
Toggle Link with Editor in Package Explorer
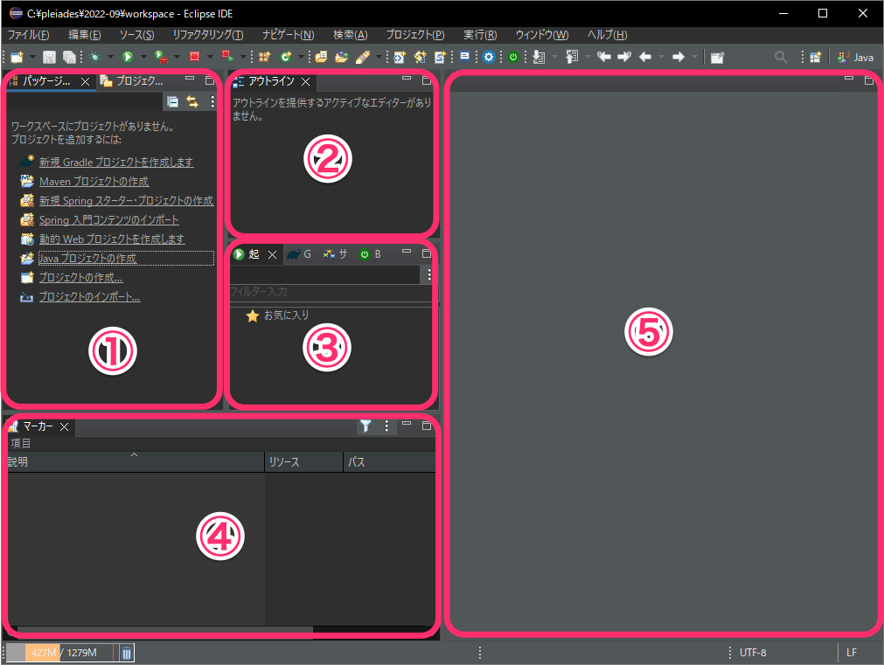(192, 102)
